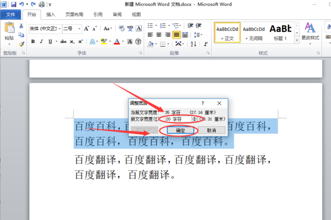Click the Paste clipboard icon
This screenshot has height=220, width=331.
(x=9, y=28)
